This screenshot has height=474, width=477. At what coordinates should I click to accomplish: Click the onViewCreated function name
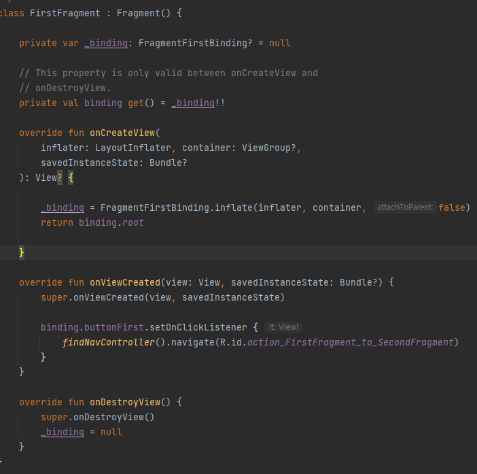tap(125, 282)
